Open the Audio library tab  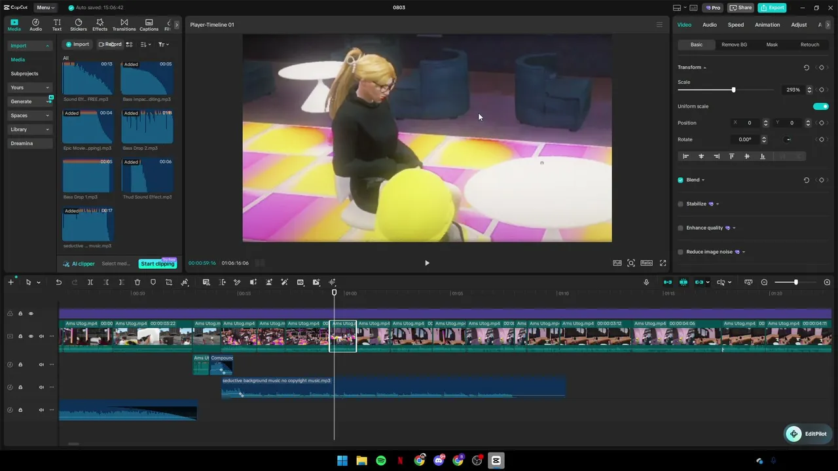pos(35,25)
